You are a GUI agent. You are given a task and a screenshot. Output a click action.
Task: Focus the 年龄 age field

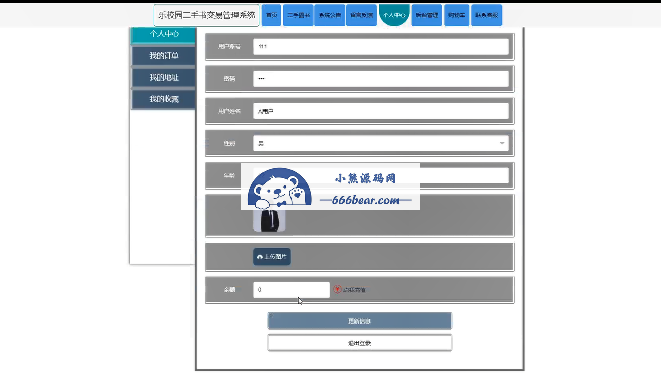381,175
